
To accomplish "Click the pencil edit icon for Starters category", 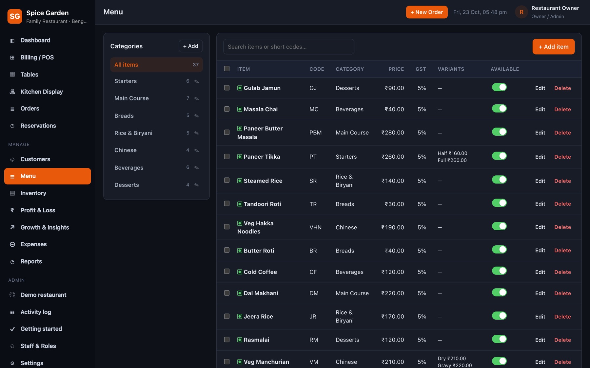I will pos(196,81).
